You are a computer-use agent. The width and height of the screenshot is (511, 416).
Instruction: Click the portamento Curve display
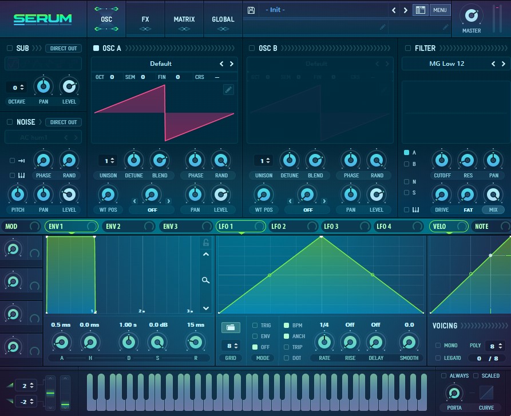(x=486, y=393)
